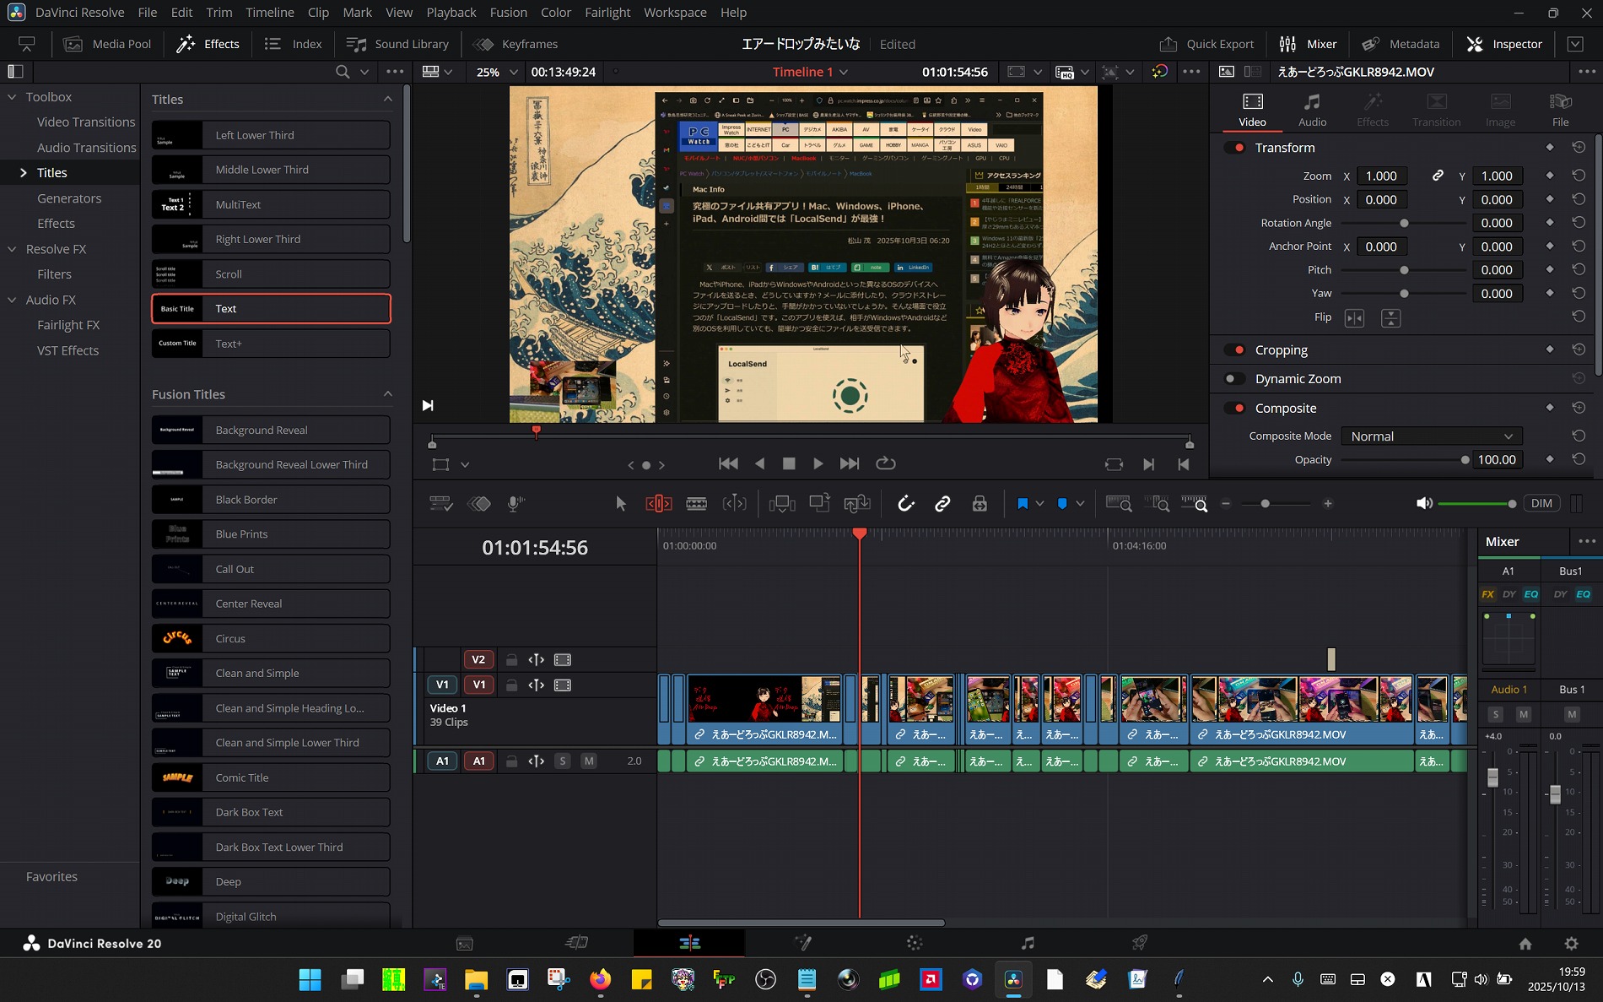The width and height of the screenshot is (1603, 1002).
Task: Toggle the Transform enable switch
Action: pyautogui.click(x=1235, y=148)
